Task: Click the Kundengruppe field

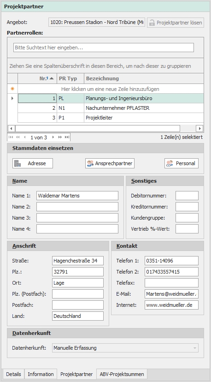Action: click(x=187, y=218)
